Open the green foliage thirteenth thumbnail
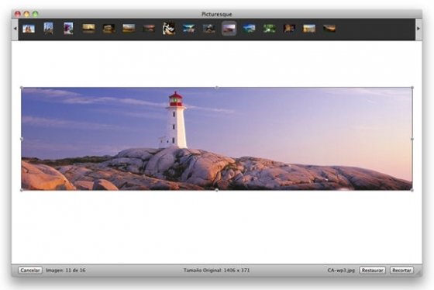 click(x=269, y=28)
